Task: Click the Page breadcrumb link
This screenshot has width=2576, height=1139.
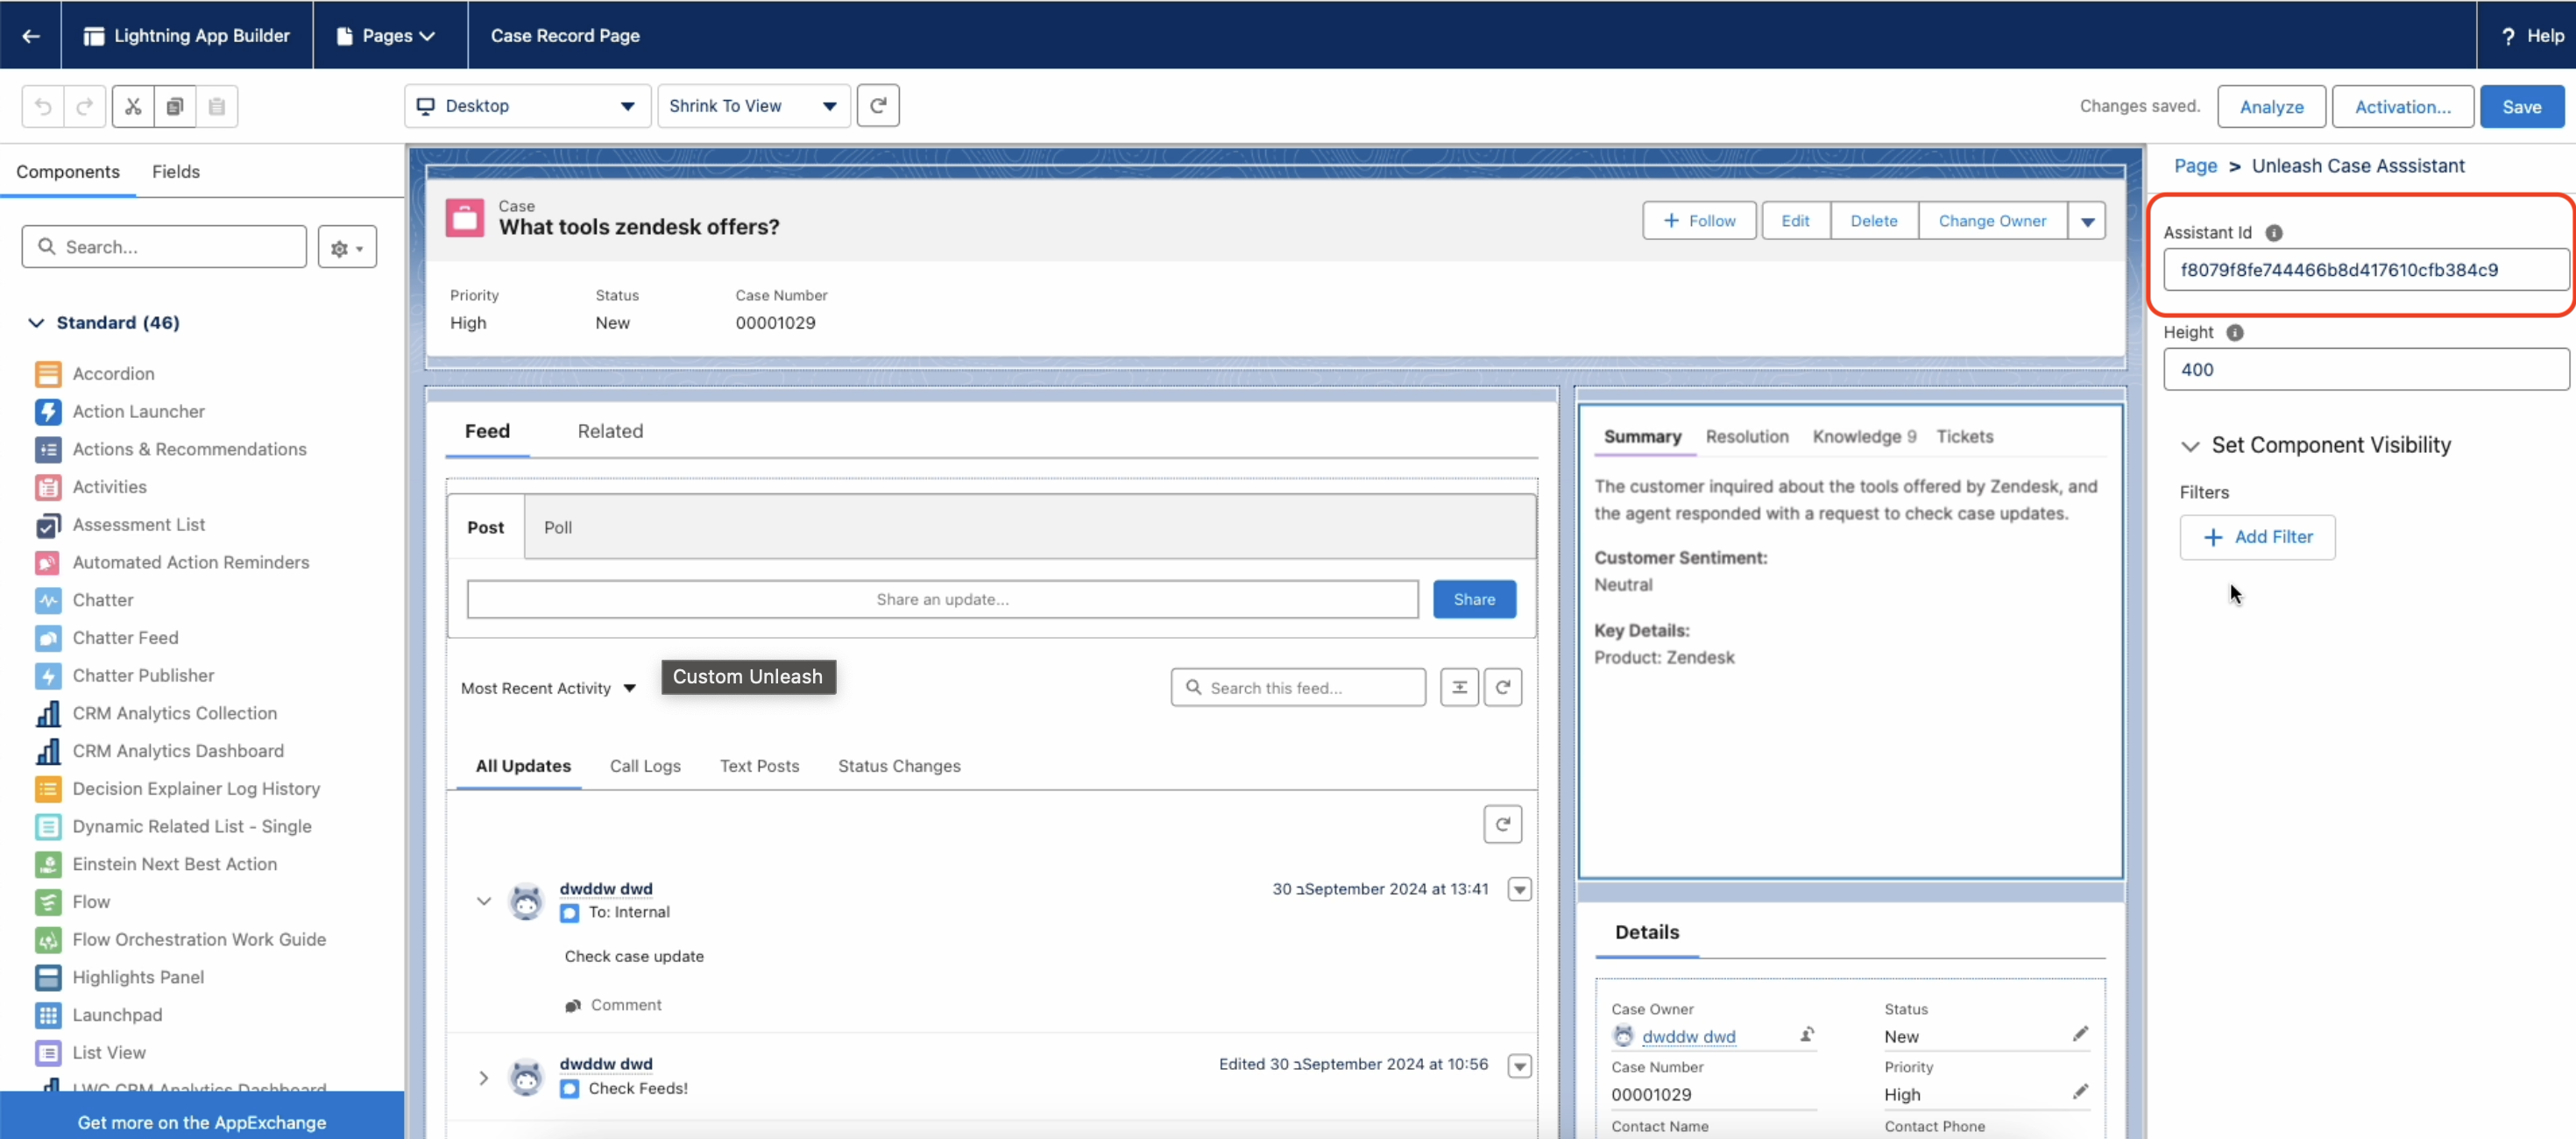Action: pyautogui.click(x=2195, y=166)
